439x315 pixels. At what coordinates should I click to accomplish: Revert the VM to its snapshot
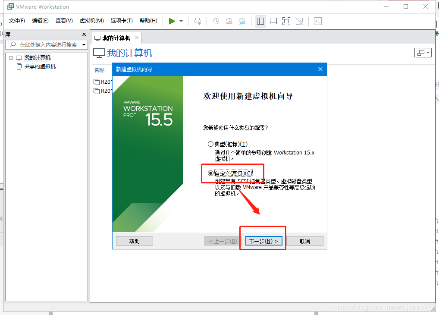click(229, 21)
